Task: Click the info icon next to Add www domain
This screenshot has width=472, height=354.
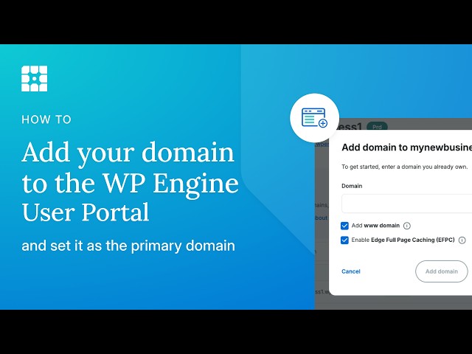Action: point(406,226)
